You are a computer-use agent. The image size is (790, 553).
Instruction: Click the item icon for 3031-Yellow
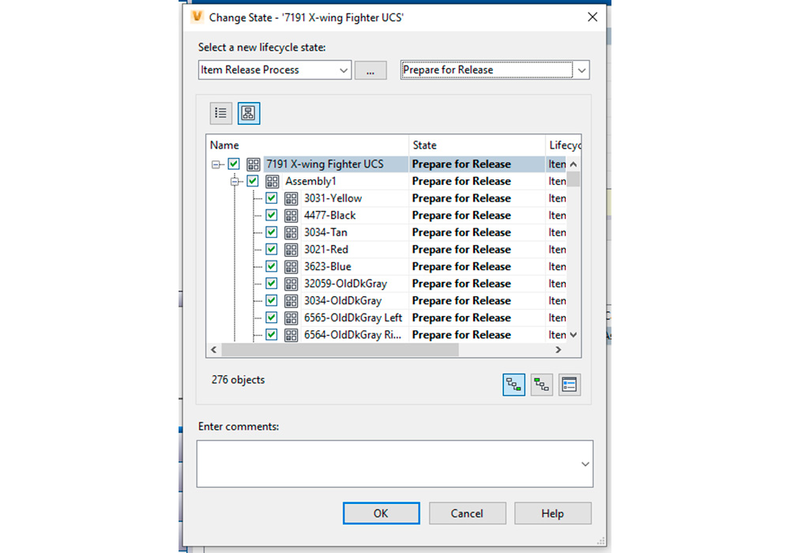pos(291,198)
